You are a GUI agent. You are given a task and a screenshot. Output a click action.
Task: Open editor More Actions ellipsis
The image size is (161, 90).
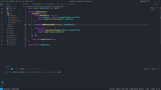coord(159,4)
